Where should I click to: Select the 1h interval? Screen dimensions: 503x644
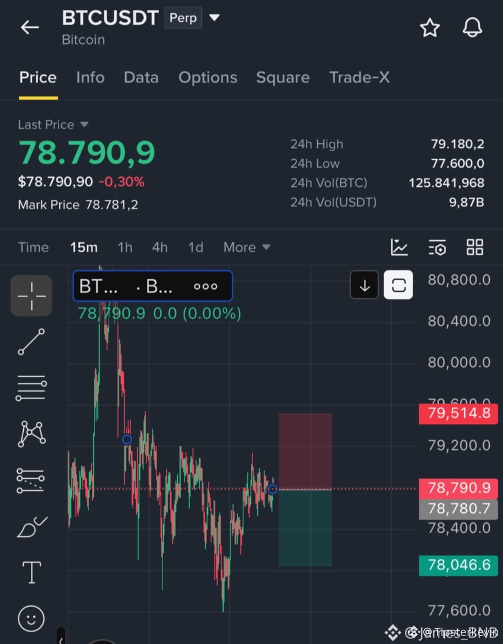[x=125, y=247]
